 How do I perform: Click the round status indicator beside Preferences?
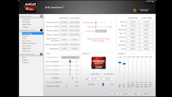click(135, 11)
